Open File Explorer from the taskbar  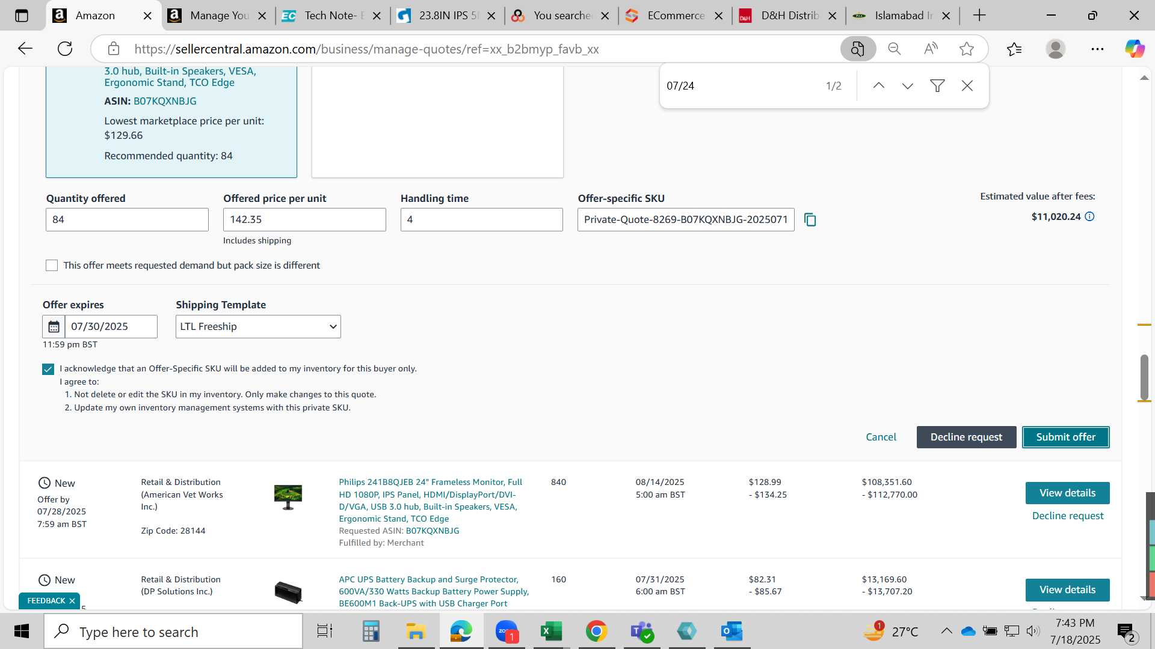(x=416, y=632)
